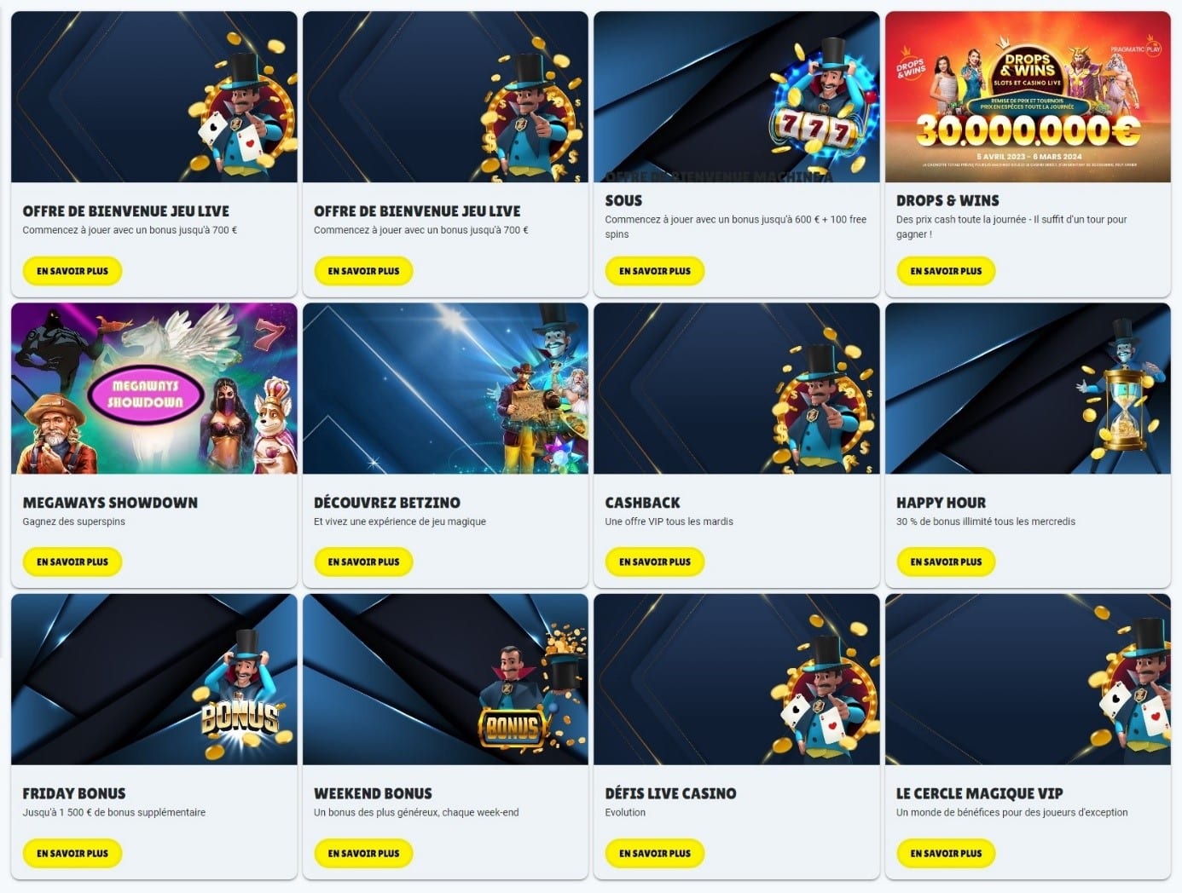1182x893 pixels.
Task: Click En Savoir Plus under Happy Hour
Action: pos(946,562)
